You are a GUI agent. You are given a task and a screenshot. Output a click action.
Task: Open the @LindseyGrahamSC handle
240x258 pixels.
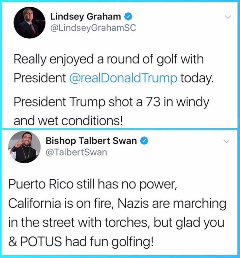coord(93,28)
